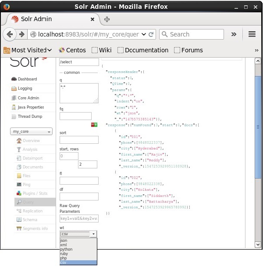Reload the page with refresh icon
This screenshot has height=266, width=263.
coord(151,34)
